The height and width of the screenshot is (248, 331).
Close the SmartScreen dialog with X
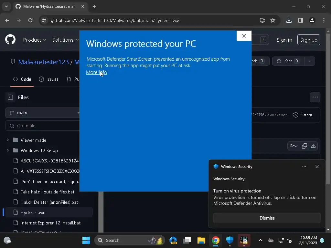click(x=244, y=36)
